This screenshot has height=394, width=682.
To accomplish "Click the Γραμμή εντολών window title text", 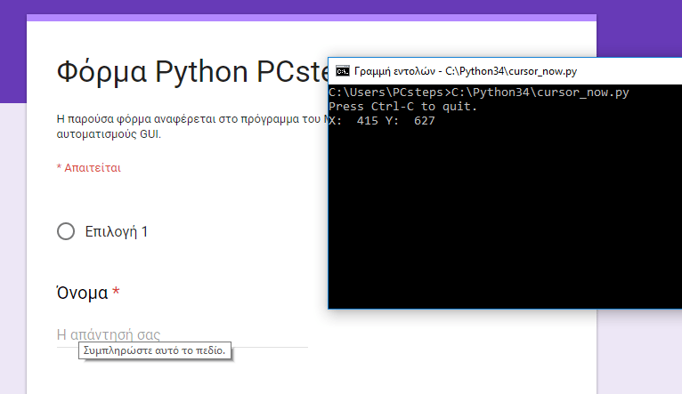I will (466, 71).
